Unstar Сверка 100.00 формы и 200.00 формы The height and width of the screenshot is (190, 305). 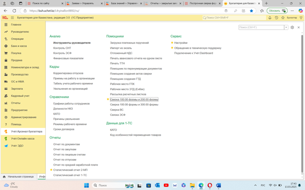(x=108, y=99)
